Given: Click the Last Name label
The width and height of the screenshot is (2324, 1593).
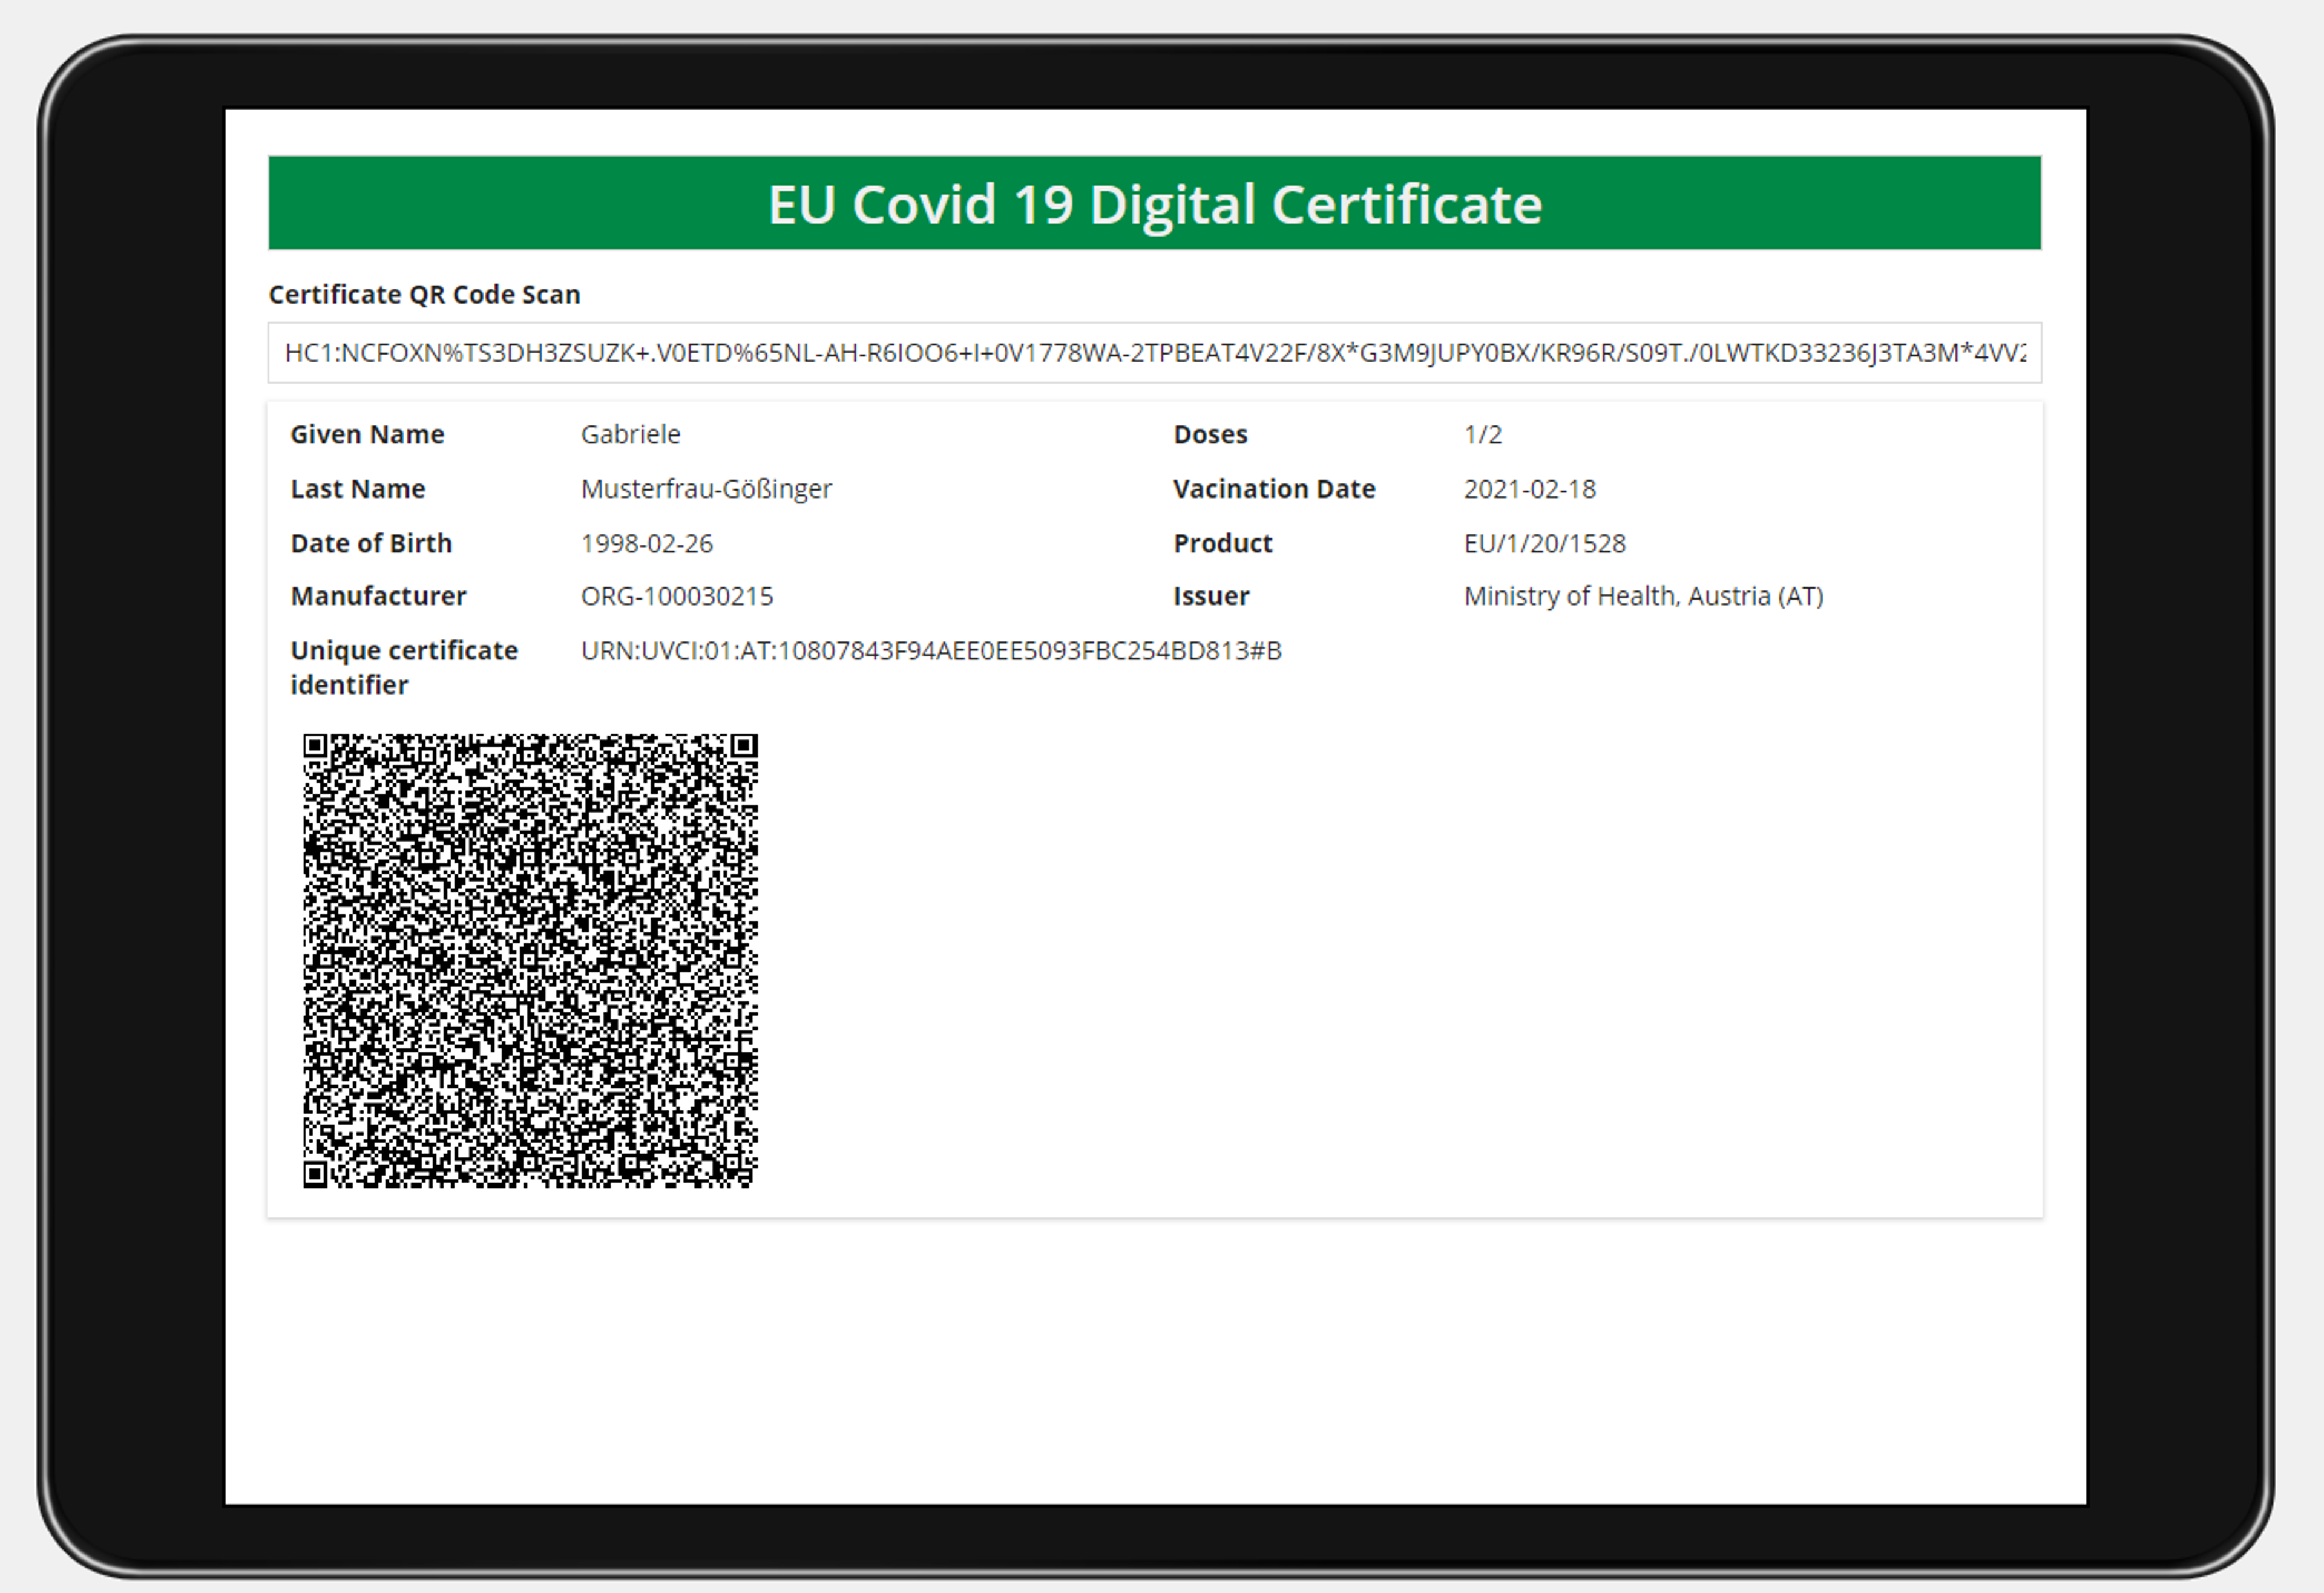Looking at the screenshot, I should coord(357,489).
